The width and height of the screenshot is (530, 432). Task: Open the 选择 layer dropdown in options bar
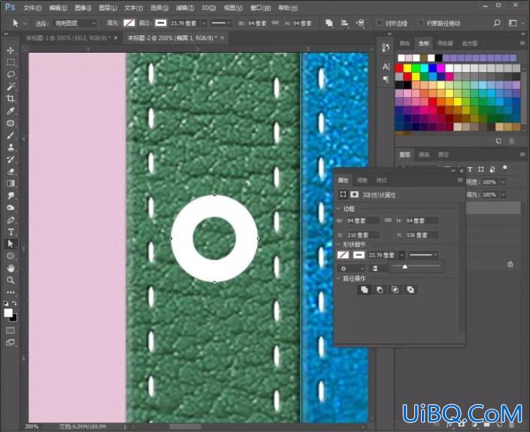pos(75,23)
